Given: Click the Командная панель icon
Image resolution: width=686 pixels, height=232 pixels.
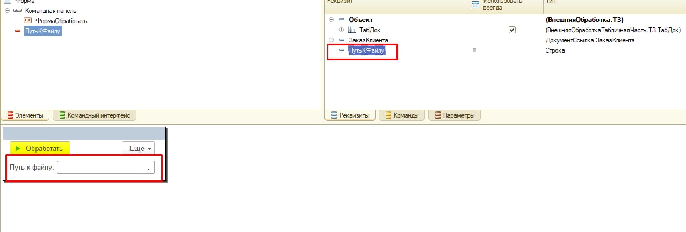Looking at the screenshot, I should pyautogui.click(x=18, y=11).
